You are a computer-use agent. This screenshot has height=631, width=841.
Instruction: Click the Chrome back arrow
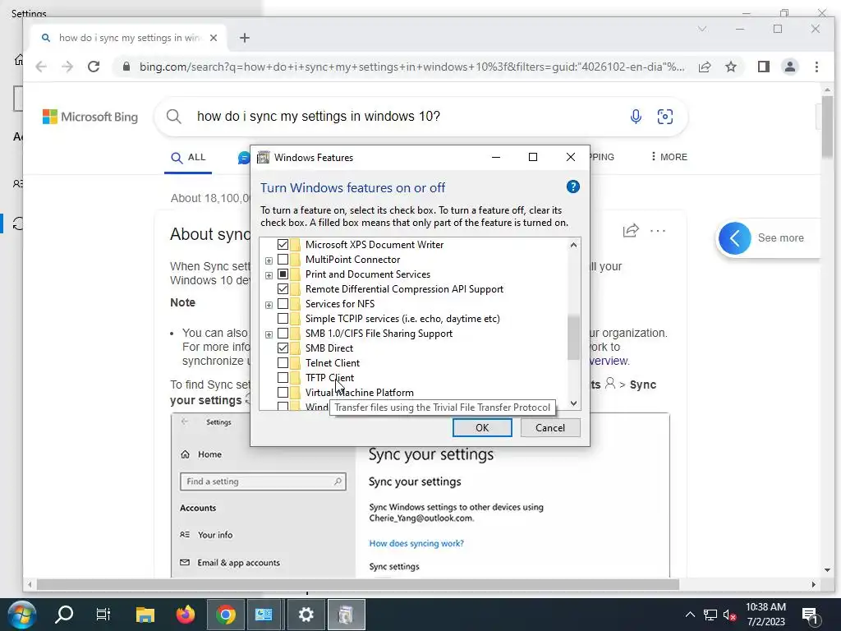coord(41,67)
